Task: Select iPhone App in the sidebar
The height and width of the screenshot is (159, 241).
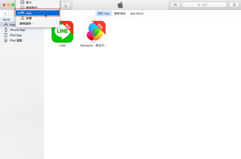Action: tap(22, 30)
